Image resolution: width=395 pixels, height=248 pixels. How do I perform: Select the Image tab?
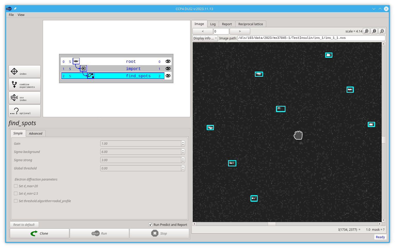pos(199,24)
